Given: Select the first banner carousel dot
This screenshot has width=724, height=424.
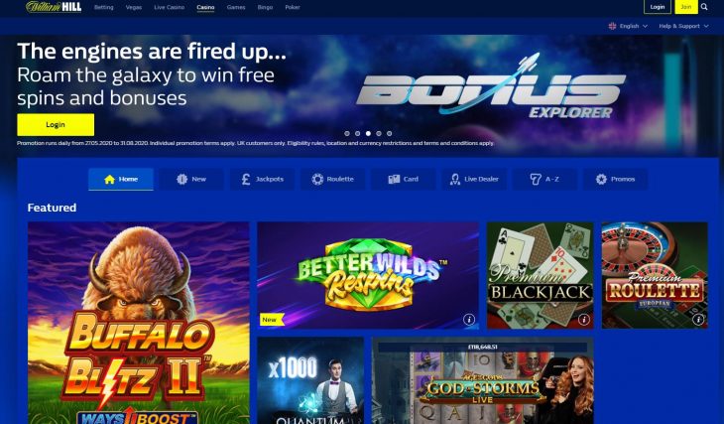Looking at the screenshot, I should pos(347,133).
